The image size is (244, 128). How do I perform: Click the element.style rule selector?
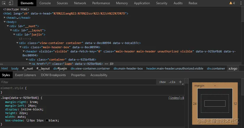[12, 88]
